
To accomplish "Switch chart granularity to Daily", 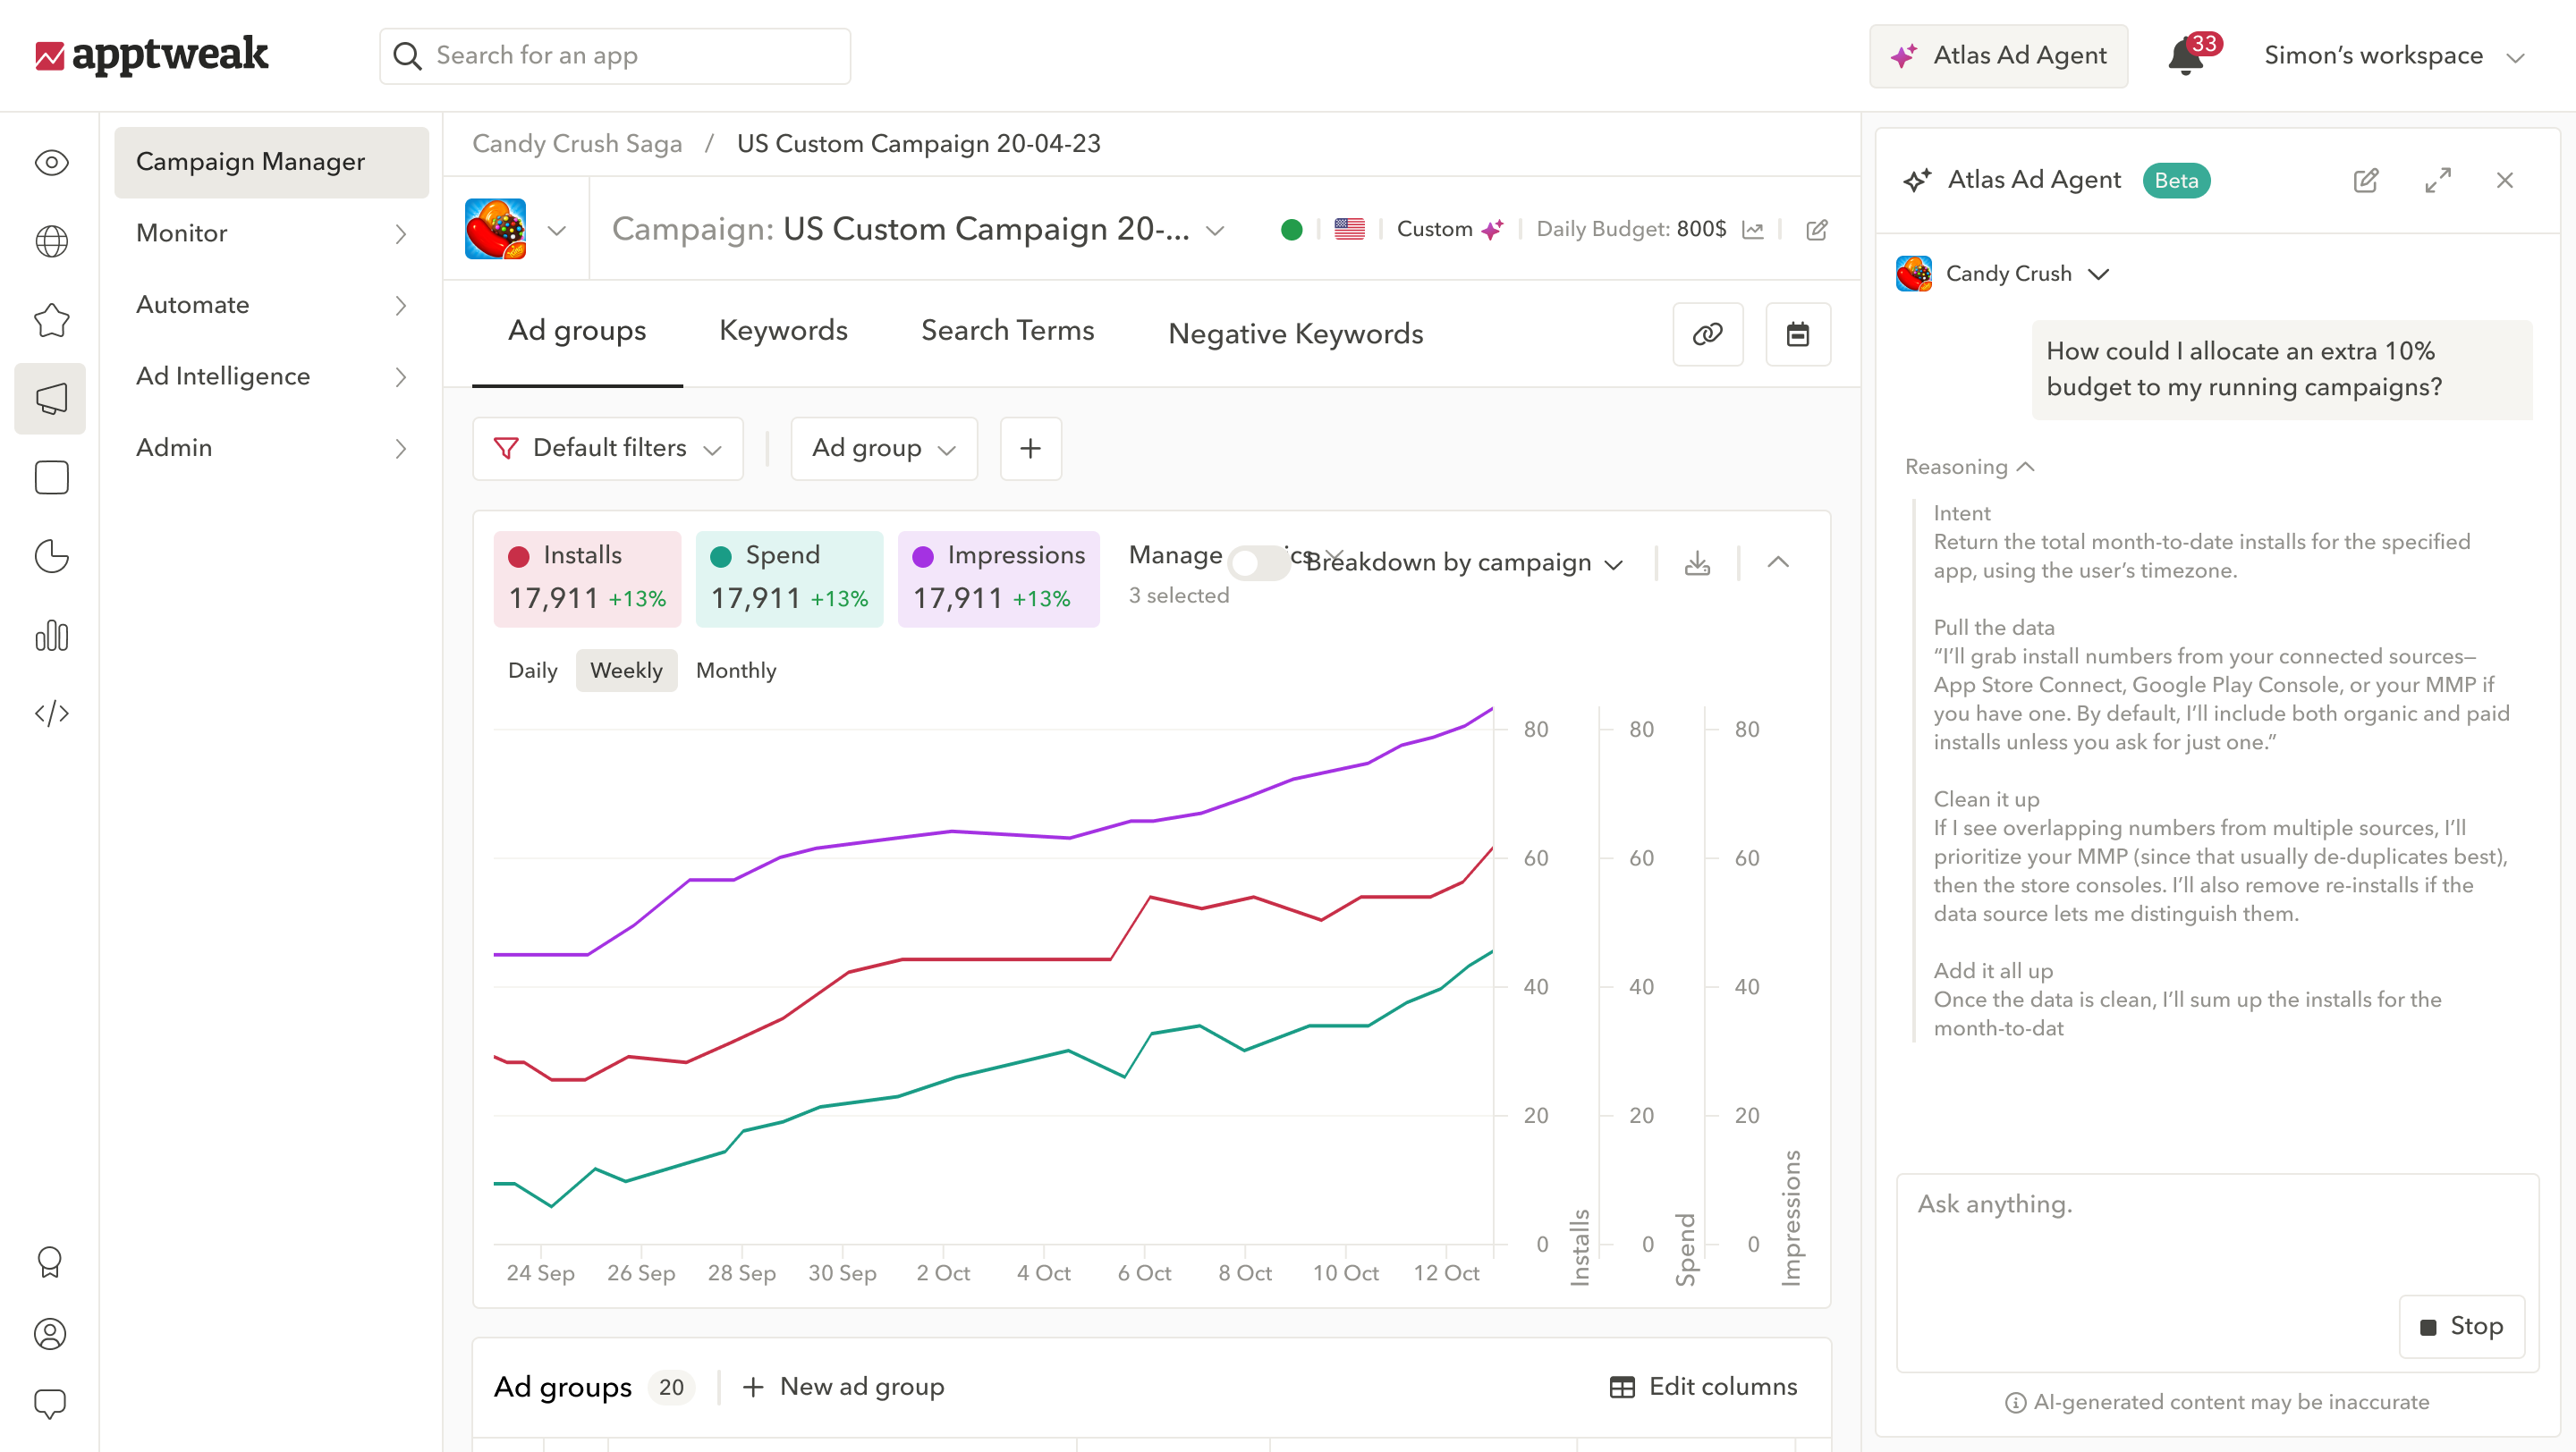I will 532,671.
